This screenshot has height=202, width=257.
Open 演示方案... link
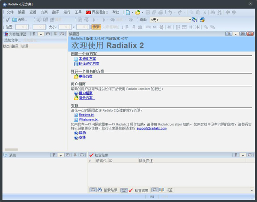(x=87, y=98)
